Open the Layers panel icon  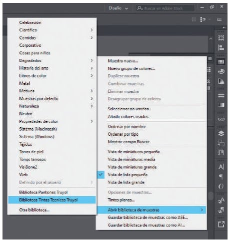point(221,133)
